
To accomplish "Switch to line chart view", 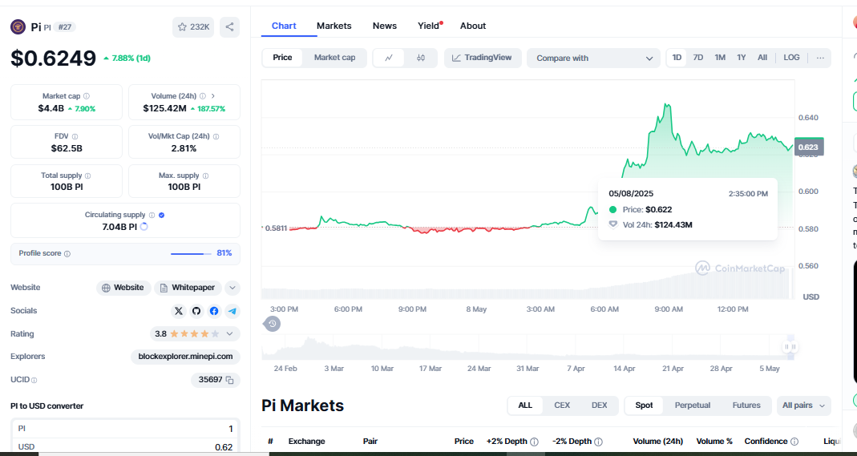I will coord(389,58).
